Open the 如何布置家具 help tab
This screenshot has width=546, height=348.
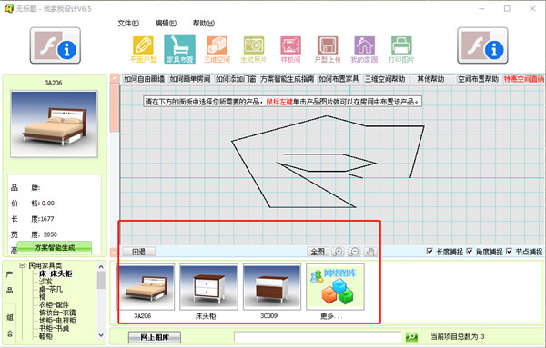tap(339, 79)
